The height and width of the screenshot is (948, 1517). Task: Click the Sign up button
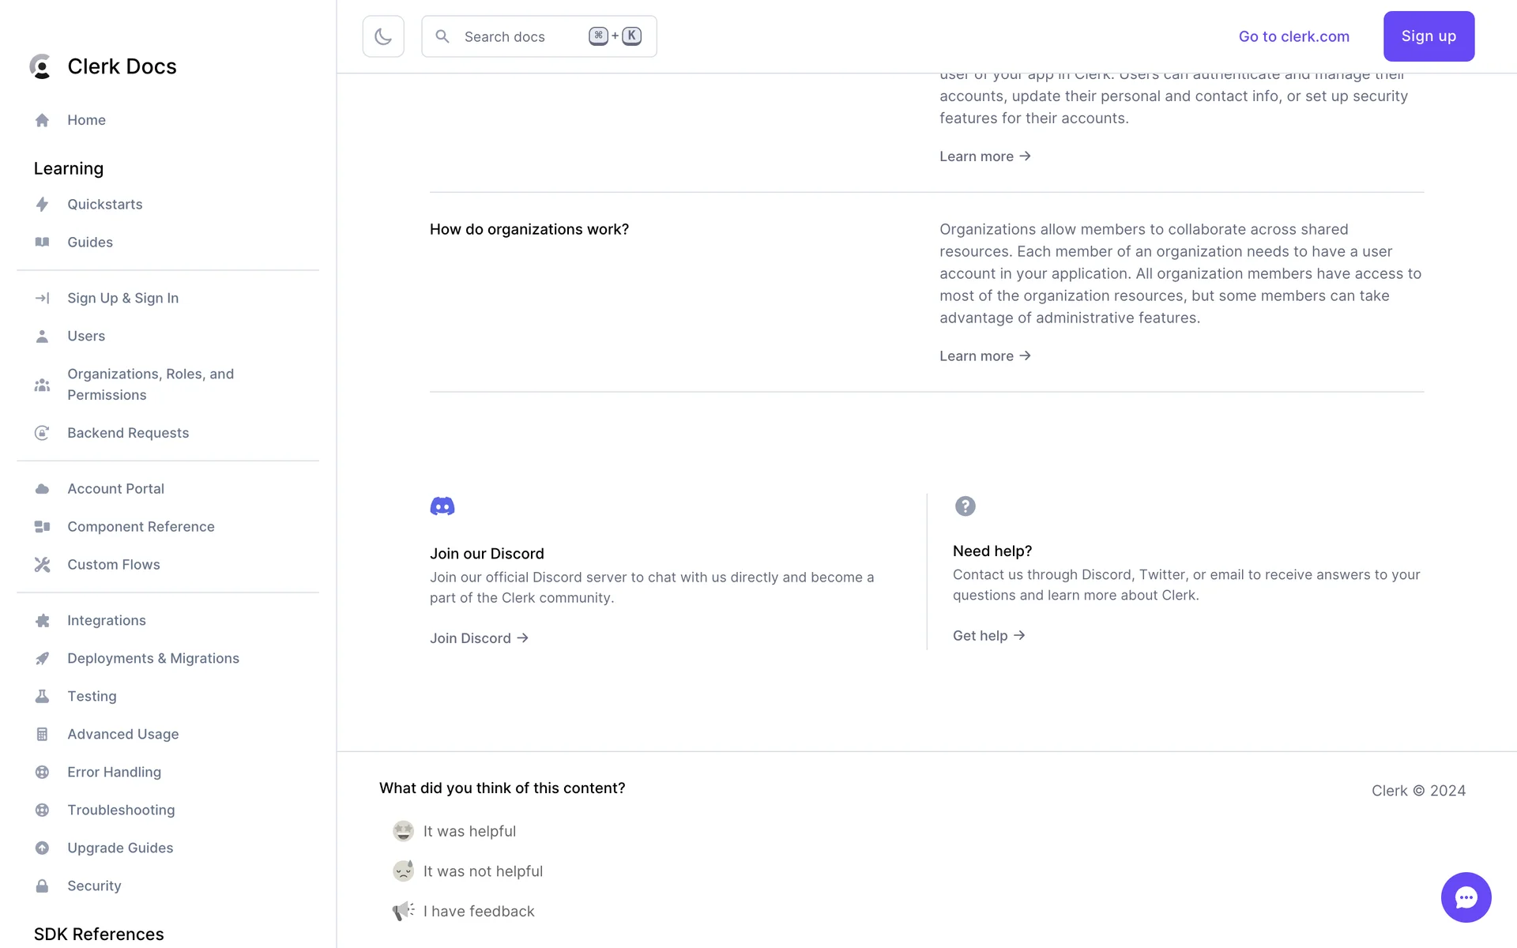pos(1429,36)
